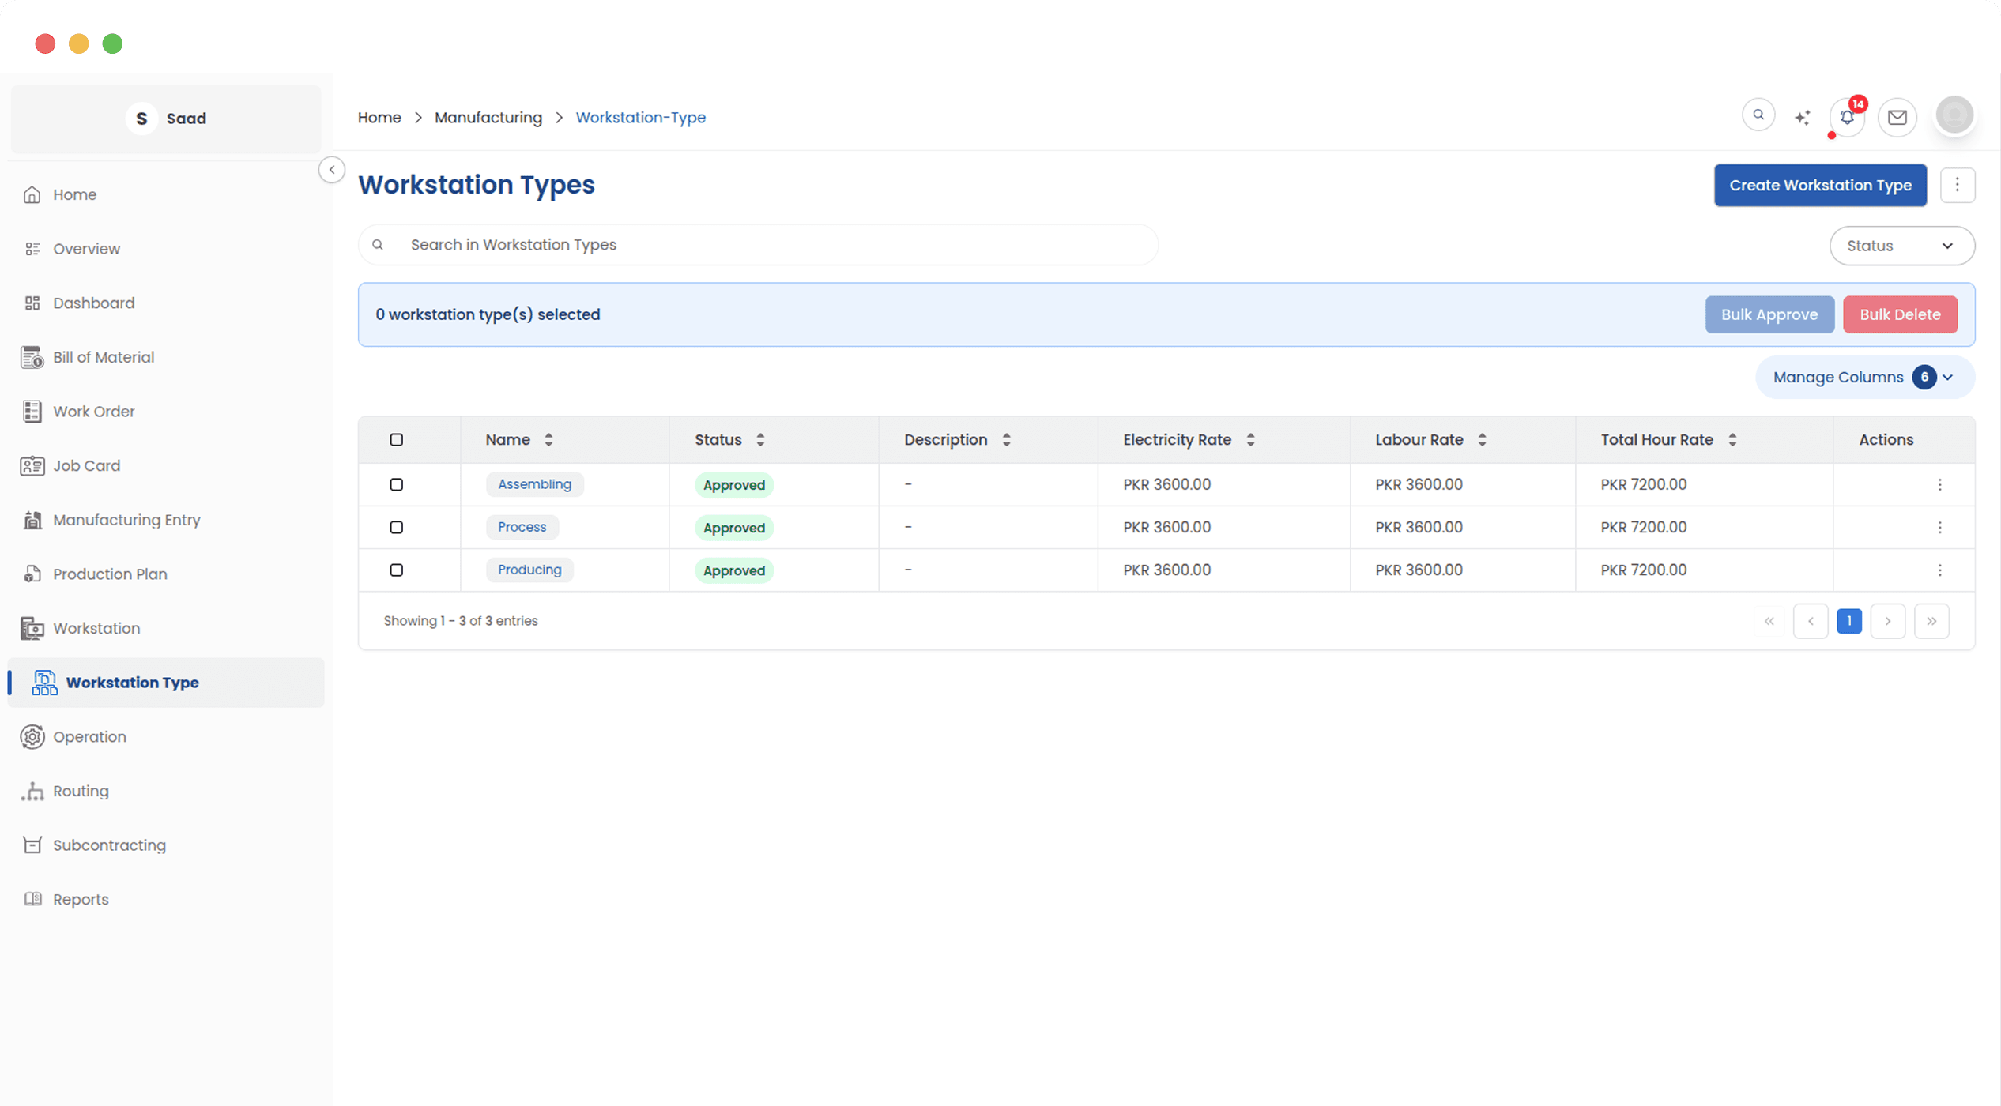
Task: Open the Job Card section
Action: [x=86, y=465]
